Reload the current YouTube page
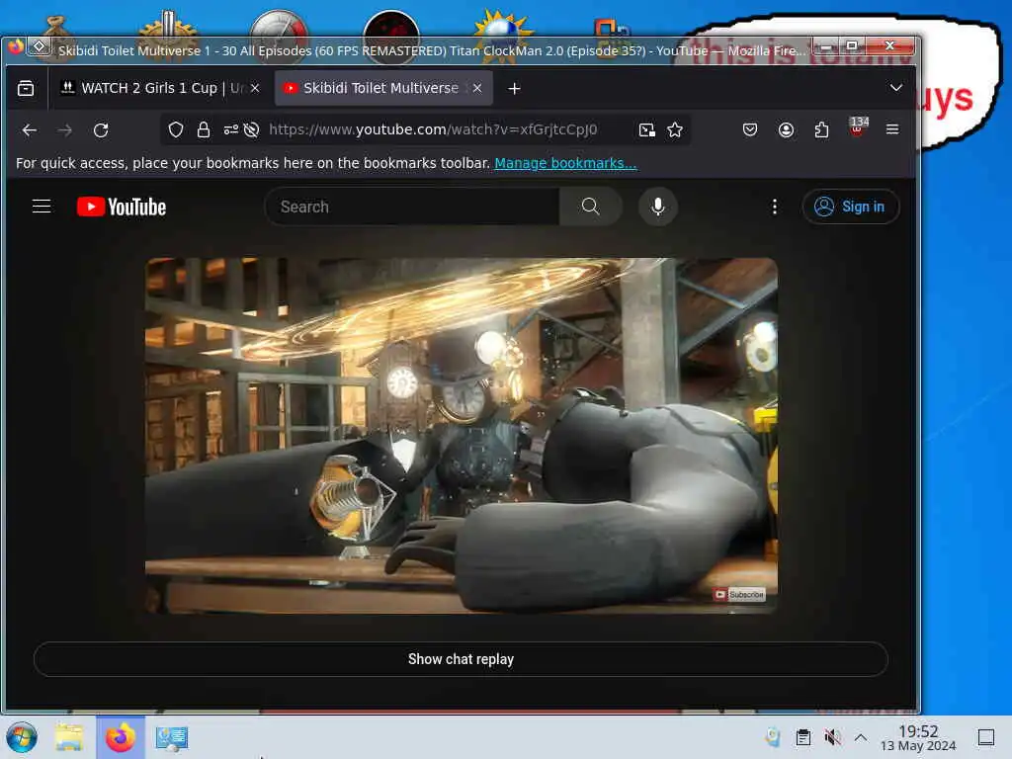 pyautogui.click(x=101, y=130)
